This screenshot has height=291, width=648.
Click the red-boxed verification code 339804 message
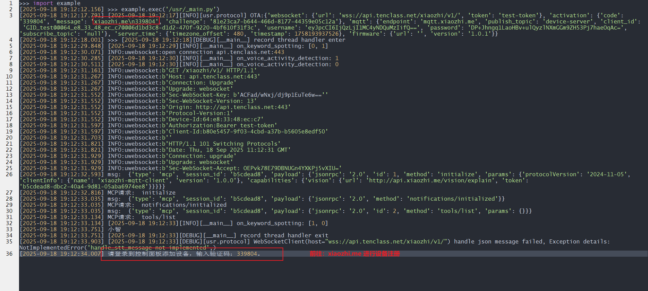(x=184, y=254)
